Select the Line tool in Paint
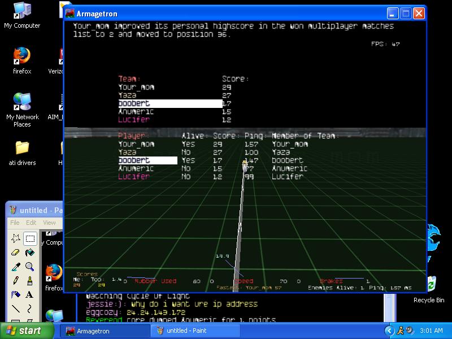The width and height of the screenshot is (452, 339). point(16,309)
